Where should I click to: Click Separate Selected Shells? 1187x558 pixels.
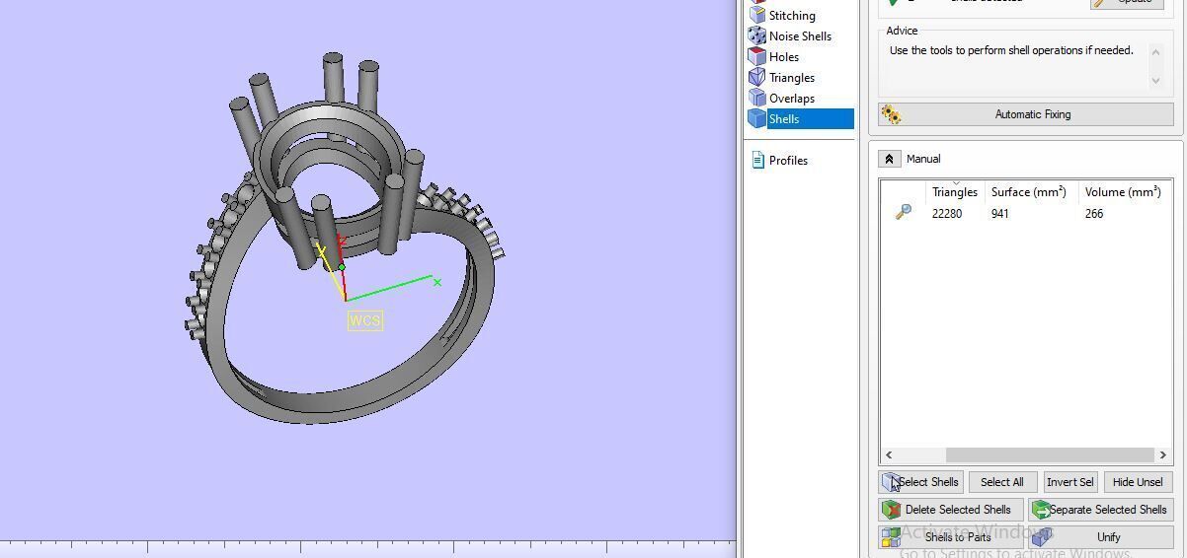1100,510
